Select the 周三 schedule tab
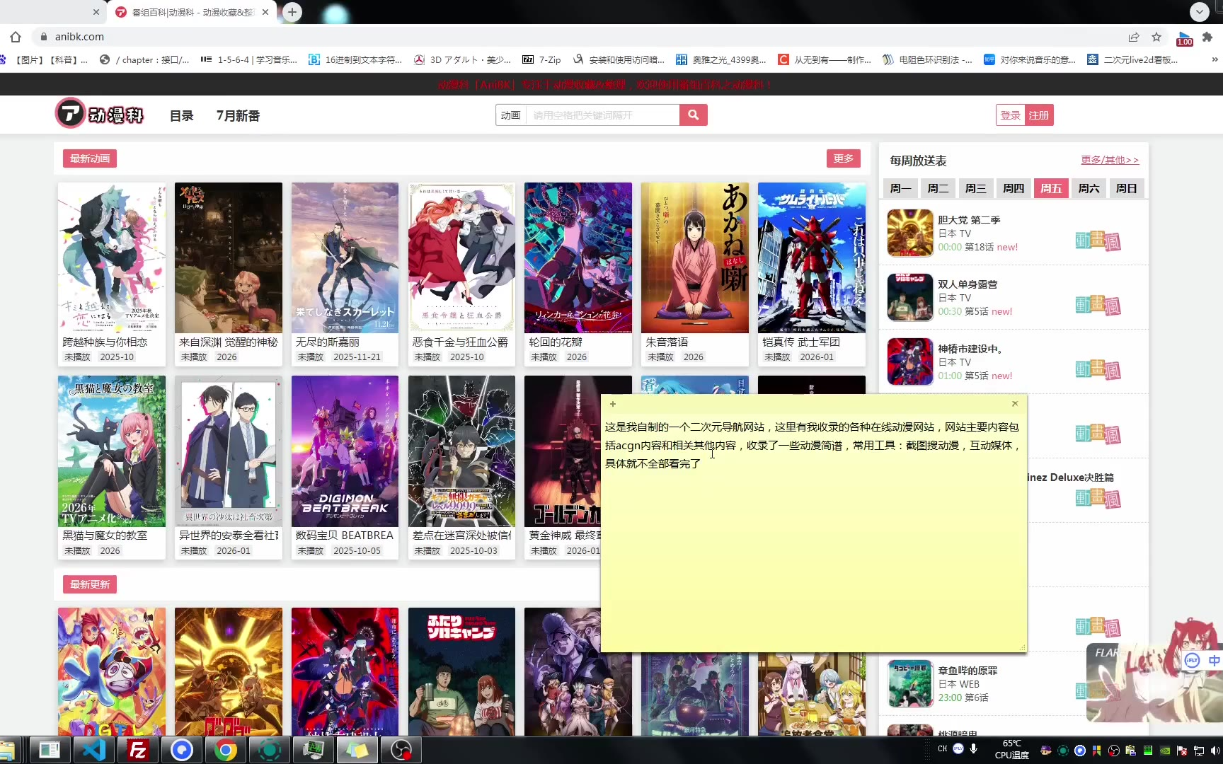 pyautogui.click(x=975, y=188)
